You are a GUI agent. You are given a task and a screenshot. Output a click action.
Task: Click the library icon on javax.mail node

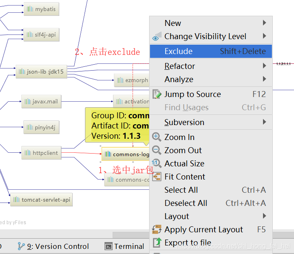coord(28,101)
